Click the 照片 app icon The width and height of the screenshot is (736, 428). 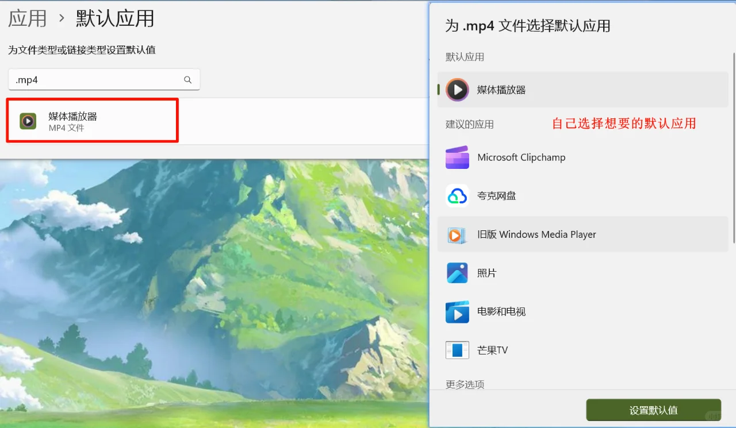click(457, 272)
